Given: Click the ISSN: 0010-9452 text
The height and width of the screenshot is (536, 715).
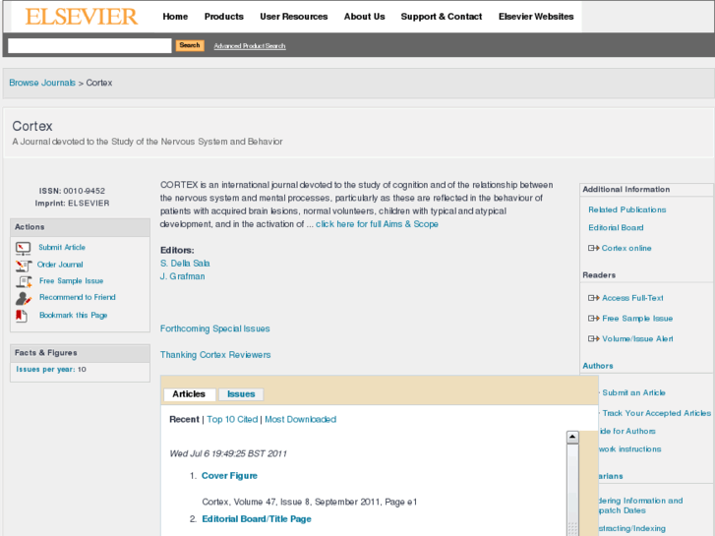Looking at the screenshot, I should tap(72, 191).
